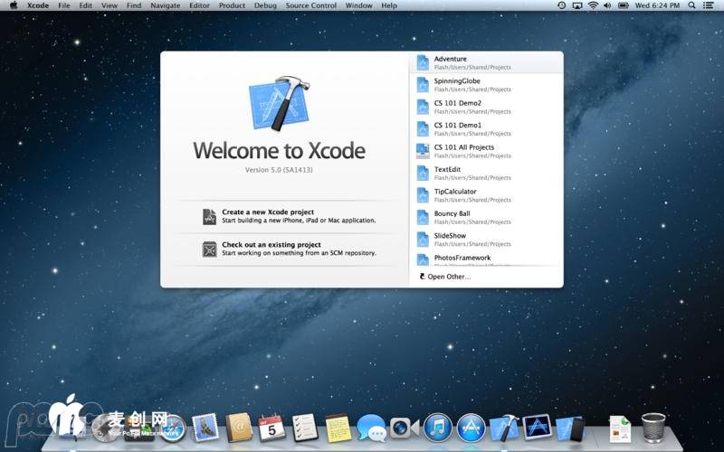Click the hammer Xcode icon in Dock

504,427
